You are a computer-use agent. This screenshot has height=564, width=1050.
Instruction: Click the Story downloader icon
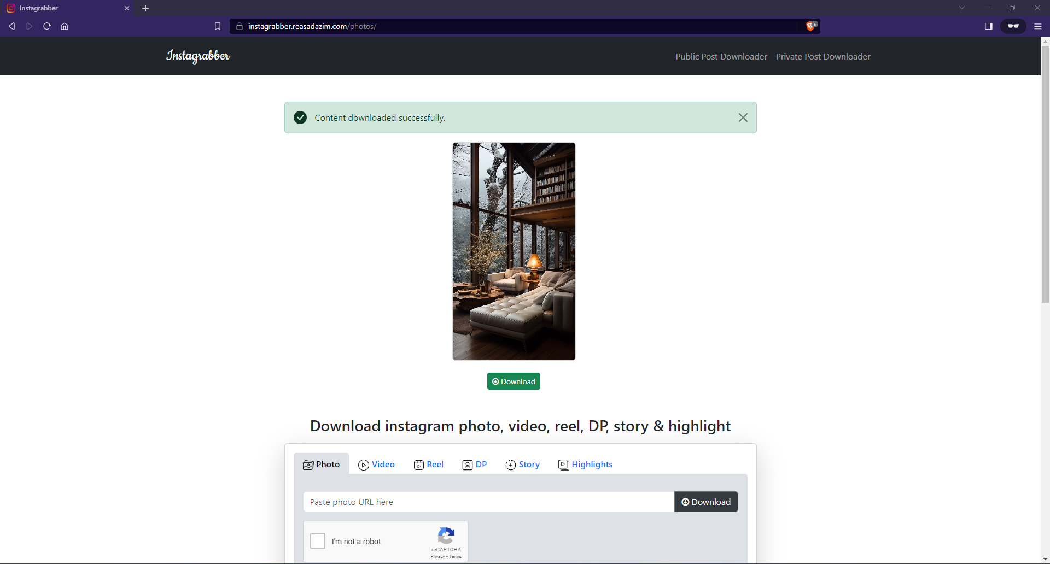511,465
